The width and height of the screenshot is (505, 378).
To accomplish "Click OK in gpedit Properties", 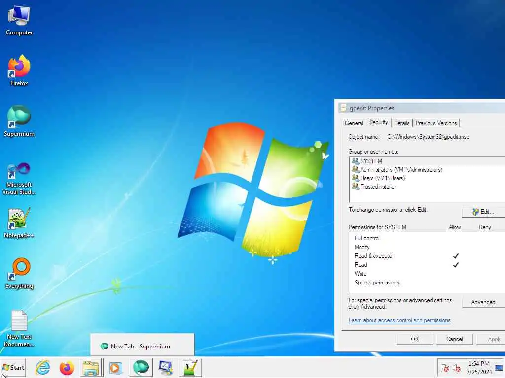I will [x=415, y=339].
